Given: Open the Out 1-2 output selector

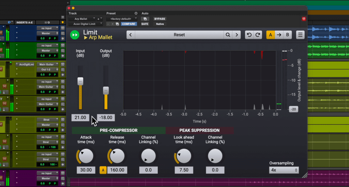Looking at the screenshot, I should (x=46, y=69).
